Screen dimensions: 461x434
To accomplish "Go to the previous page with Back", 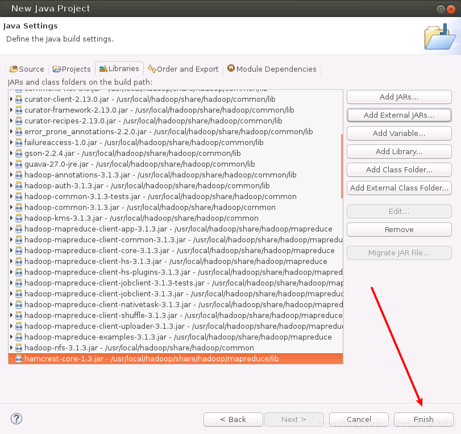I will coord(233,420).
